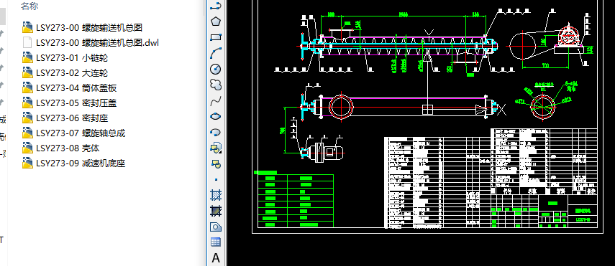The width and height of the screenshot is (615, 266).
Task: Select the Polyline draw tool
Action: pos(216,6)
